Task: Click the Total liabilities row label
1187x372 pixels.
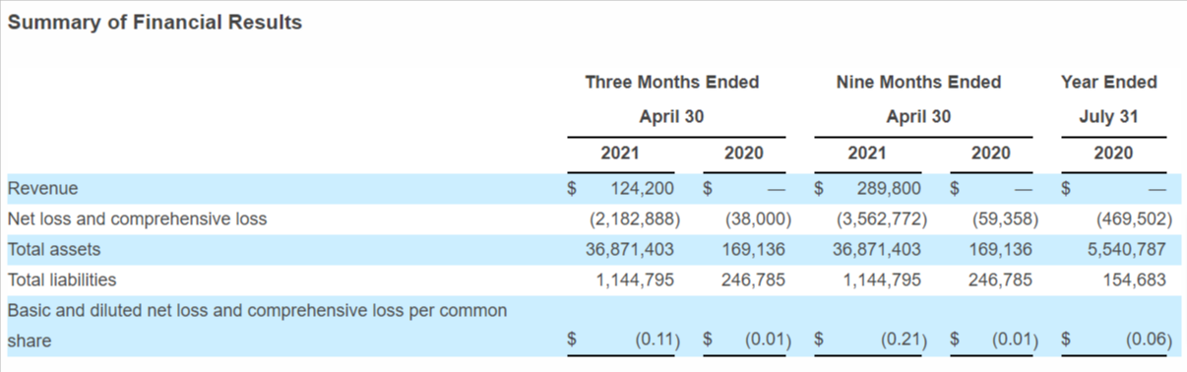Action: 61,279
